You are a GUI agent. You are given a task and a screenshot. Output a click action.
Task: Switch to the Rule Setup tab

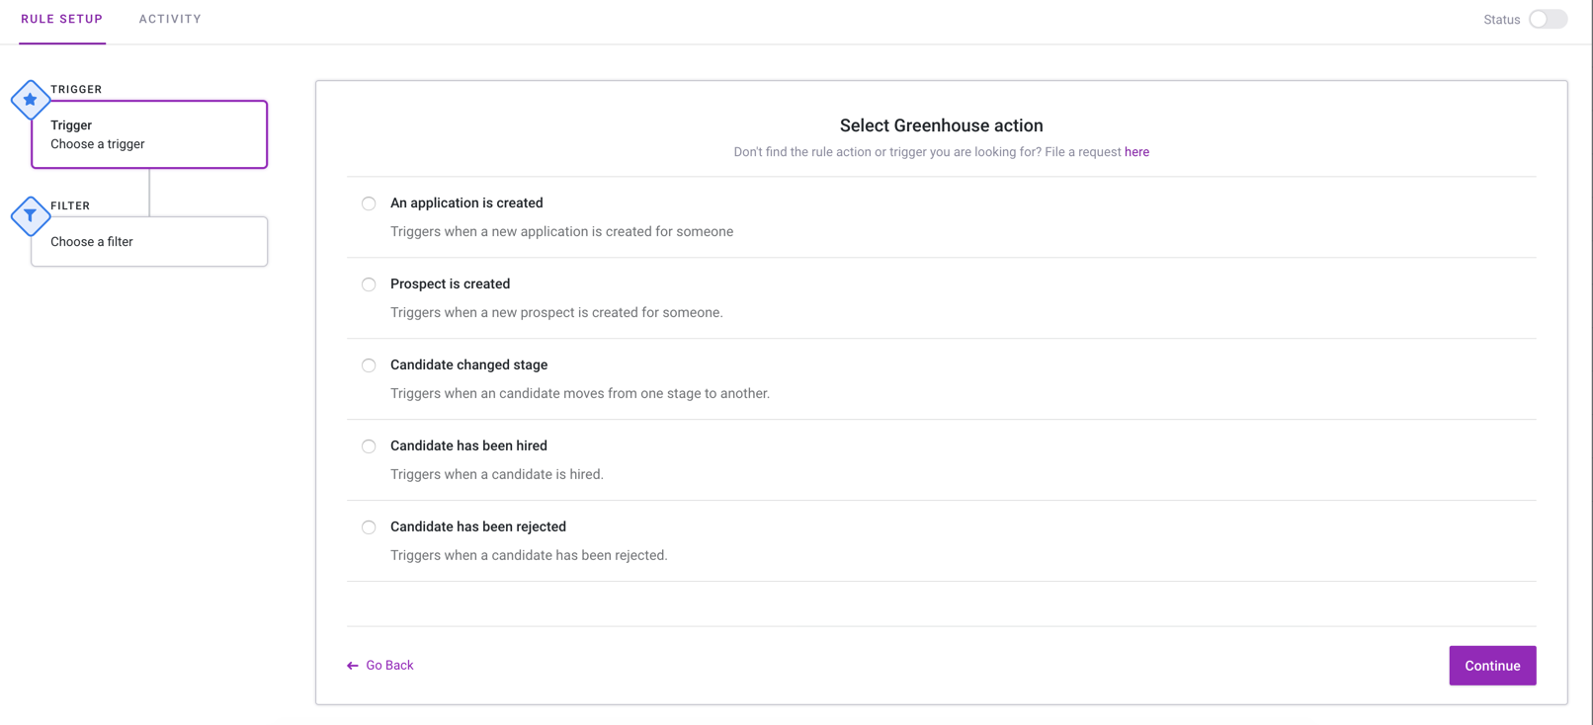point(62,19)
